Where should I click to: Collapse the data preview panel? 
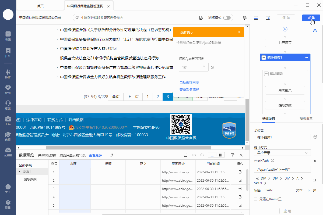pyautogui.click(x=241, y=155)
